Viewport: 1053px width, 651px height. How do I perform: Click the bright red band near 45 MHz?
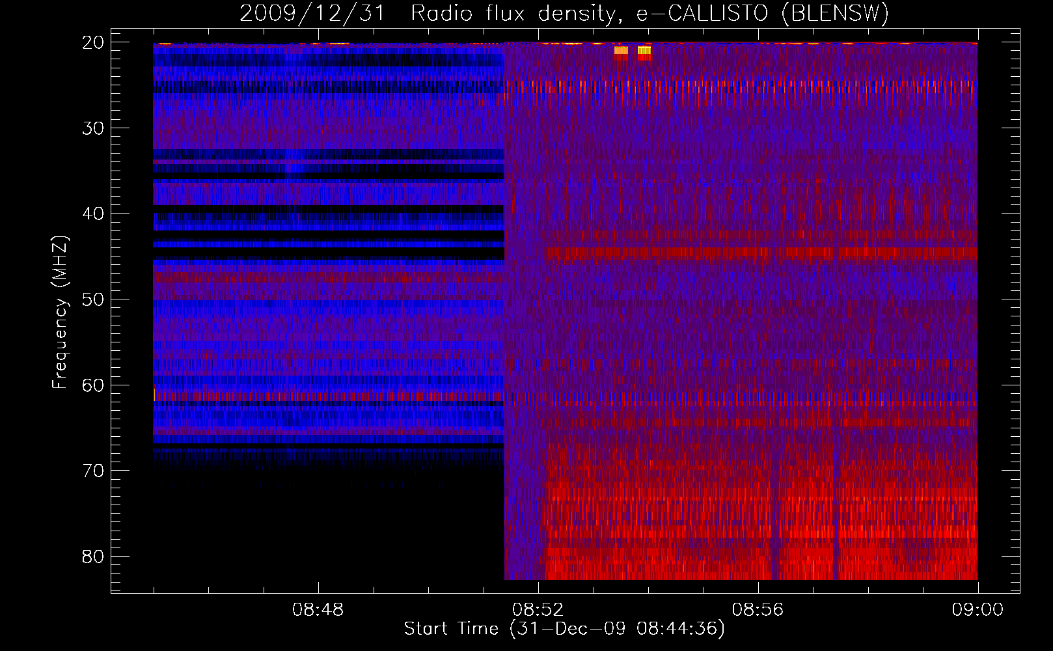[761, 253]
